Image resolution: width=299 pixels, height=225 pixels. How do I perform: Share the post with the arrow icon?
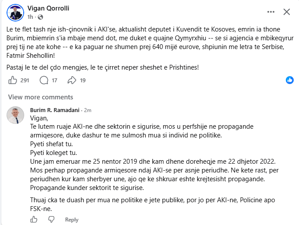point(72,80)
